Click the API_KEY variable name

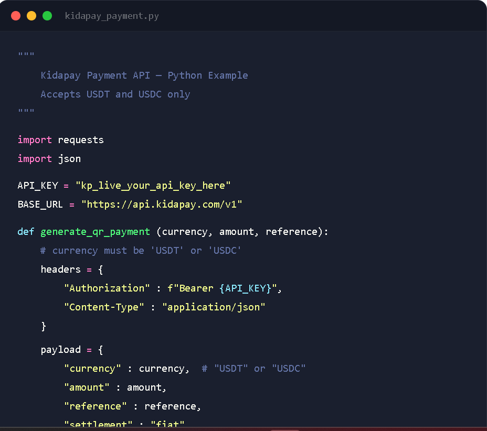[38, 186]
